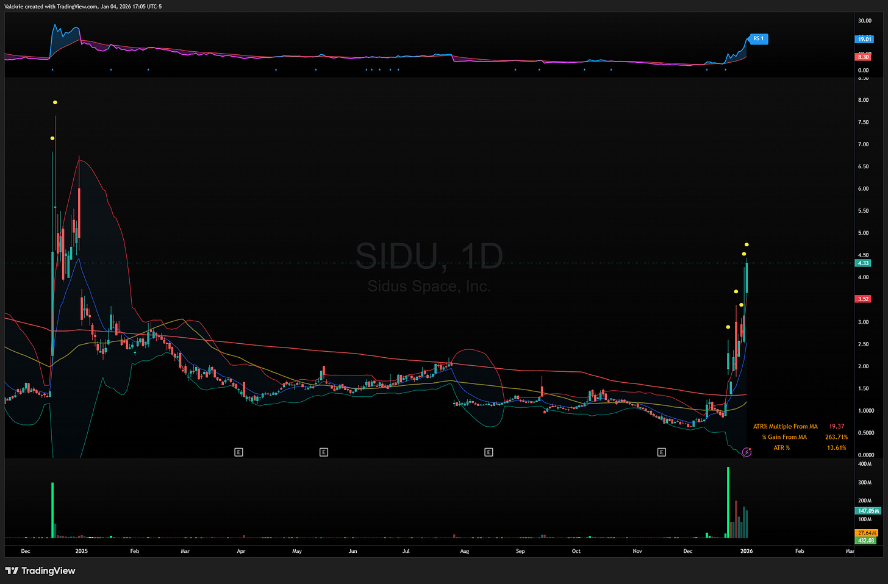This screenshot has height=584, width=888.
Task: Click the 13.61% ATR value
Action: click(x=837, y=448)
